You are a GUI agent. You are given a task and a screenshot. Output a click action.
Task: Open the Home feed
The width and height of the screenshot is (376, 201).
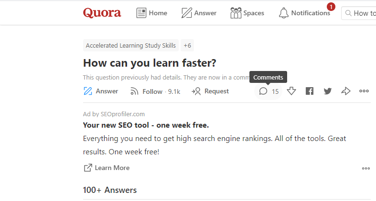tap(151, 13)
